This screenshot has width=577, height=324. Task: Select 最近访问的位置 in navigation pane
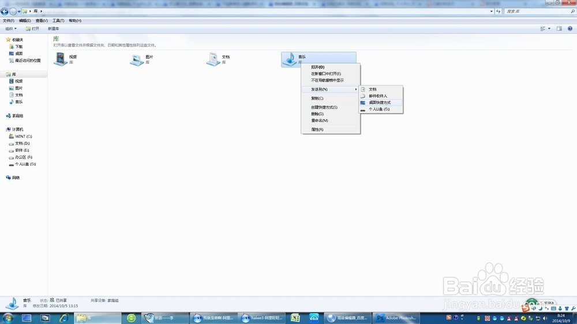[x=28, y=61]
